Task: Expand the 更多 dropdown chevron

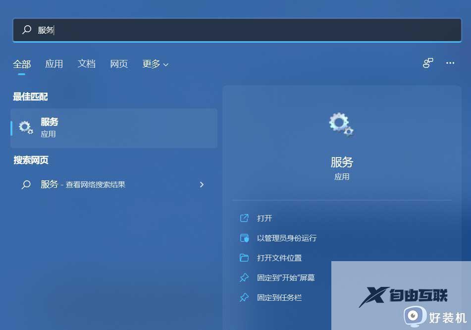Action: [x=164, y=64]
